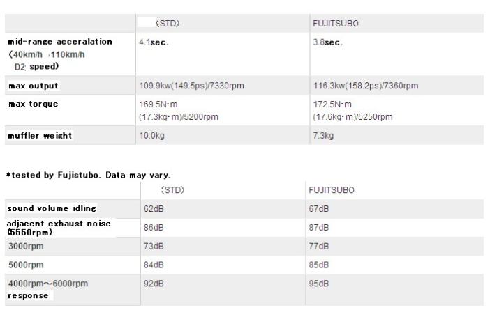Click the max output row label

[33, 86]
